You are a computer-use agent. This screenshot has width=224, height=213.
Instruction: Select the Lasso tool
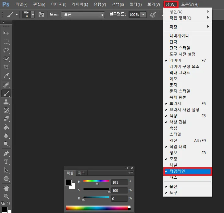point(6,50)
